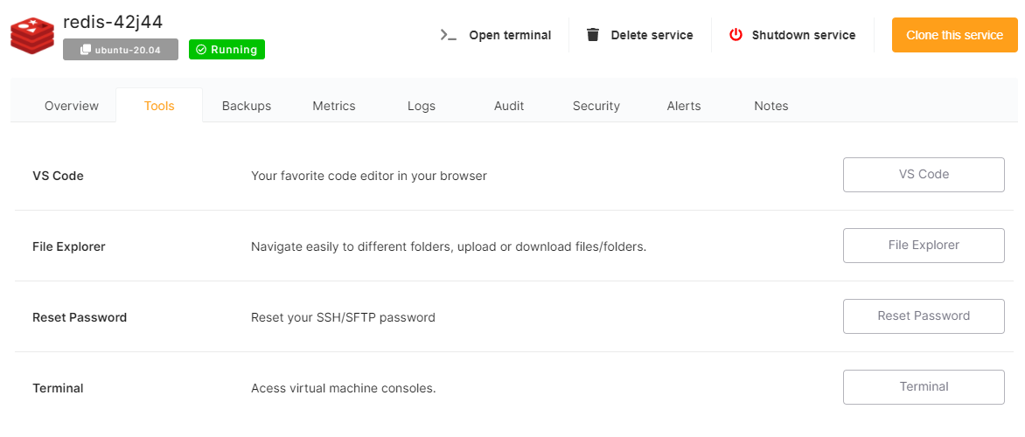Click the ubuntu-20.04 OS badge
Screen dimensions: 1025x437
point(121,50)
